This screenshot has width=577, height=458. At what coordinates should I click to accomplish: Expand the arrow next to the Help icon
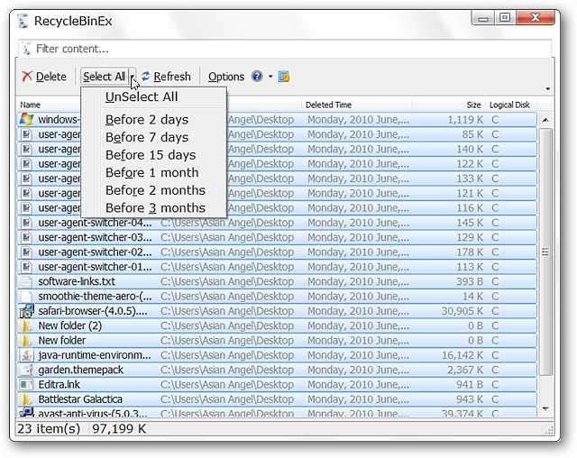pyautogui.click(x=270, y=77)
